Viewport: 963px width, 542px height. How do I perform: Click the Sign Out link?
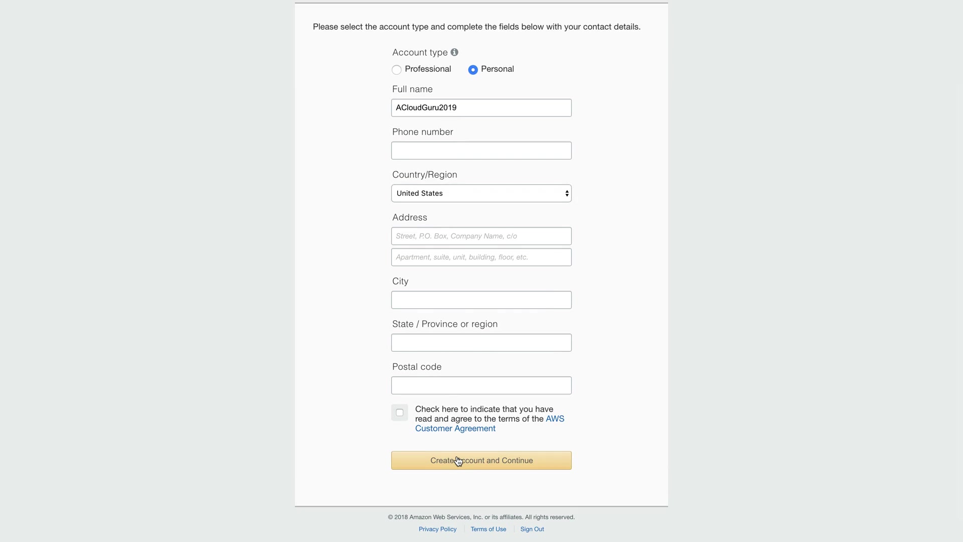(x=532, y=529)
